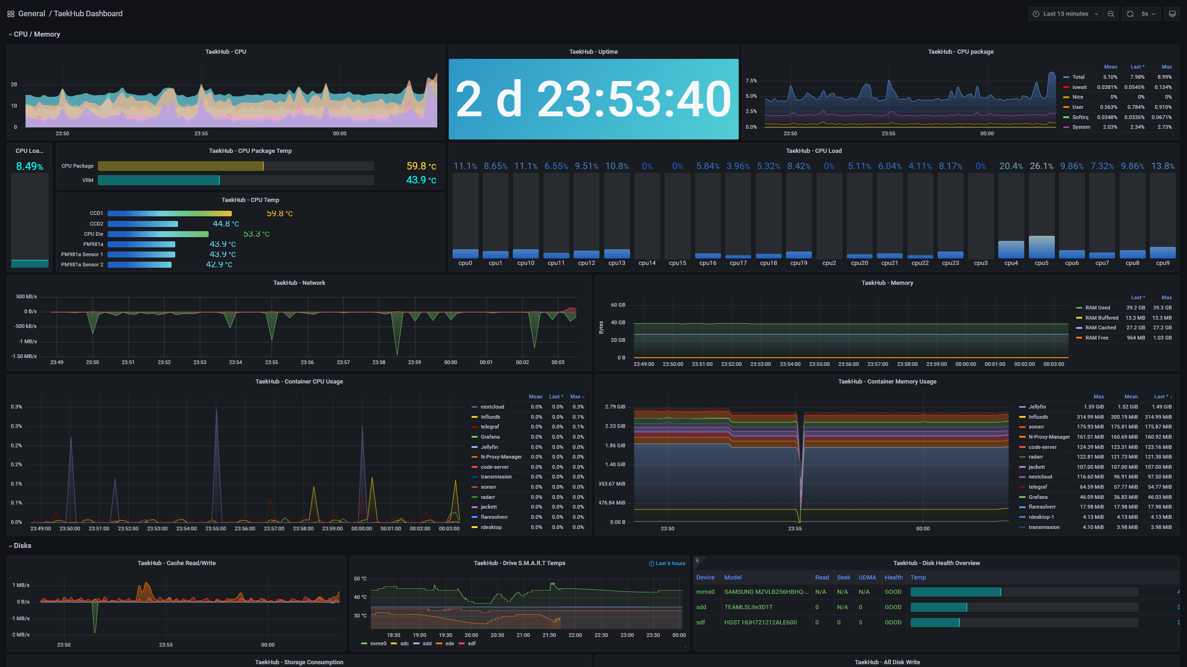
Task: Open the 5s refresh interval dropdown
Action: click(1148, 14)
